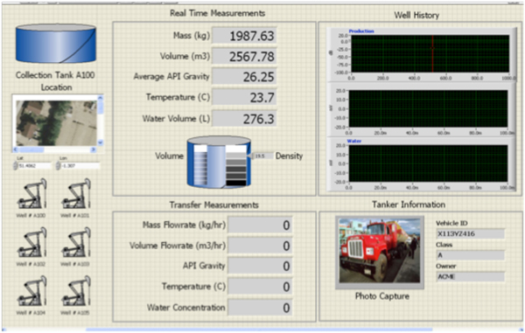Click the red cursor on Production graph
Image resolution: width=525 pixels, height=333 pixels.
[x=432, y=53]
